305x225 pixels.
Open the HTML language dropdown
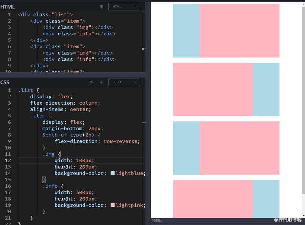click(124, 7)
